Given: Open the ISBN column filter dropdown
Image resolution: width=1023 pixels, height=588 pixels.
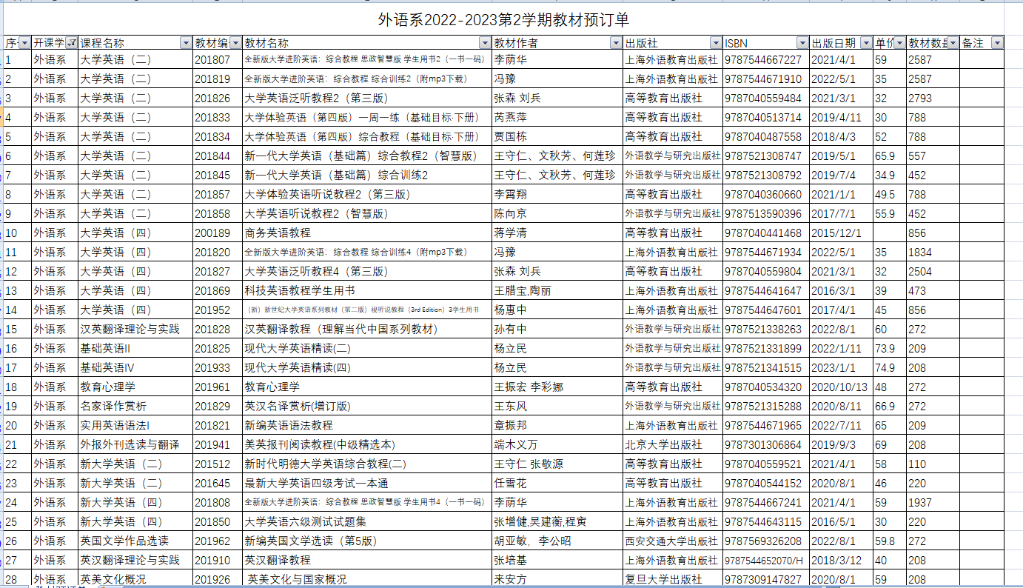Looking at the screenshot, I should pyautogui.click(x=802, y=43).
